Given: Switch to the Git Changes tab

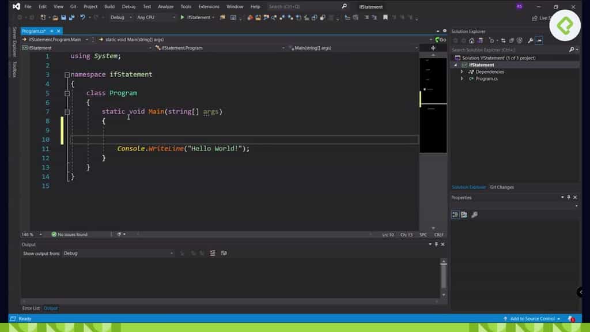Looking at the screenshot, I should pos(501,187).
